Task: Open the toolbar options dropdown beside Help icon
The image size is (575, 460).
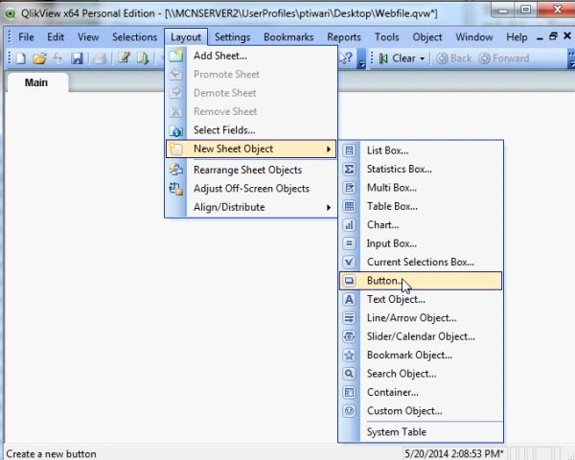Action: coord(361,58)
